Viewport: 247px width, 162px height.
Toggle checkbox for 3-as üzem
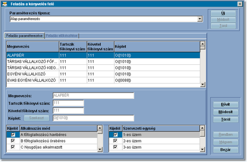115,147
